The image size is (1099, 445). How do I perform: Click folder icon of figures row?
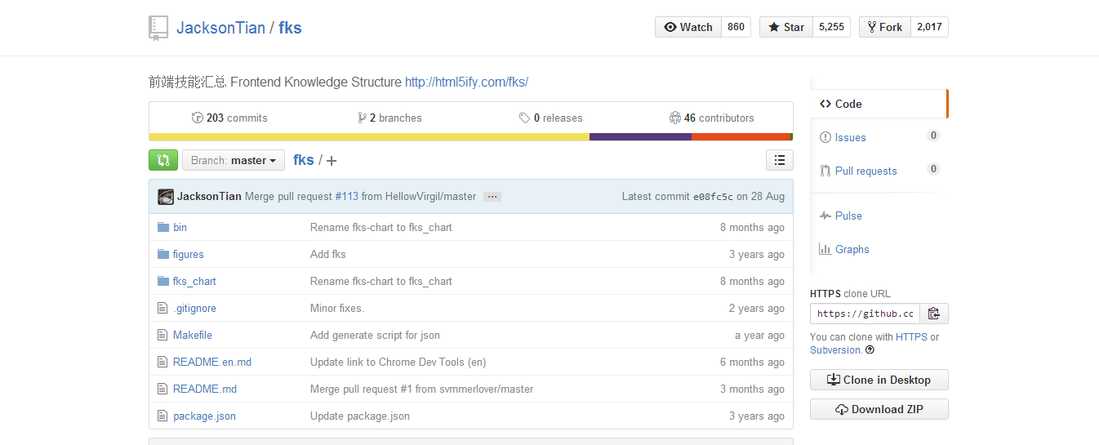tap(162, 254)
